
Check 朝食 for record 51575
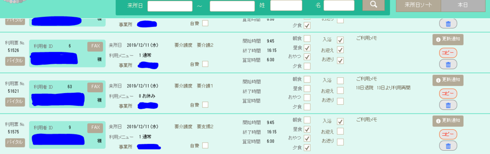click(x=307, y=120)
